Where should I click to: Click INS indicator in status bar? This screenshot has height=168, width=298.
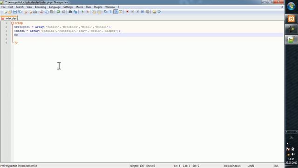tap(276, 166)
